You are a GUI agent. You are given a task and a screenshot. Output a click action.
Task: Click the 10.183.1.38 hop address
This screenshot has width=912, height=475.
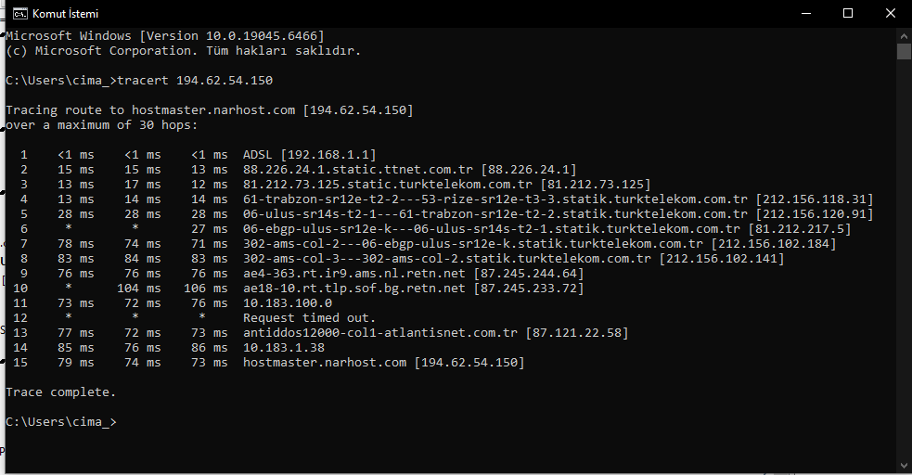click(x=284, y=348)
